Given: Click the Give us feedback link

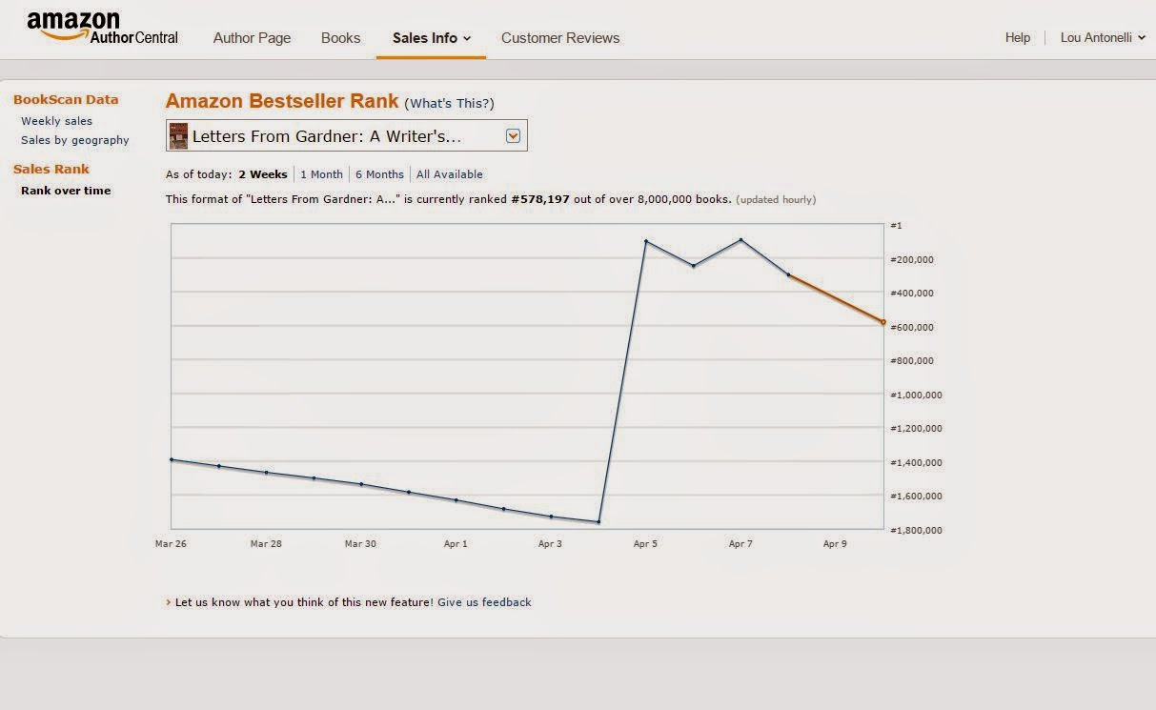Looking at the screenshot, I should 484,602.
